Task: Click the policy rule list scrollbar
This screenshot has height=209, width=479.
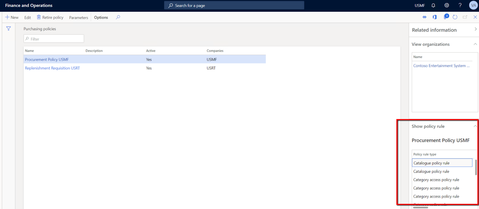Action: (476, 167)
